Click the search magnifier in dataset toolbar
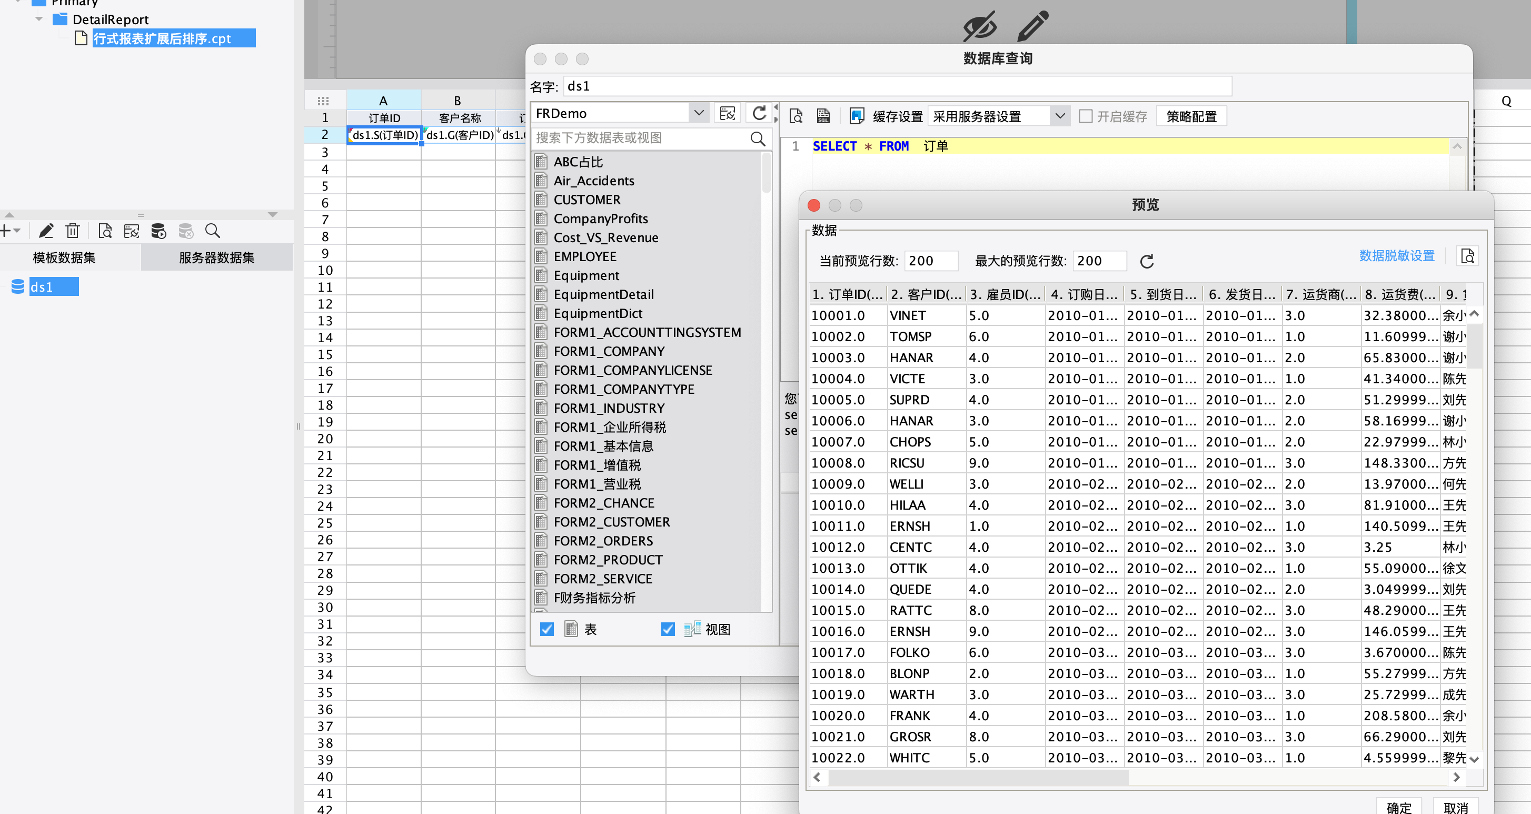The height and width of the screenshot is (814, 1531). pos(212,231)
